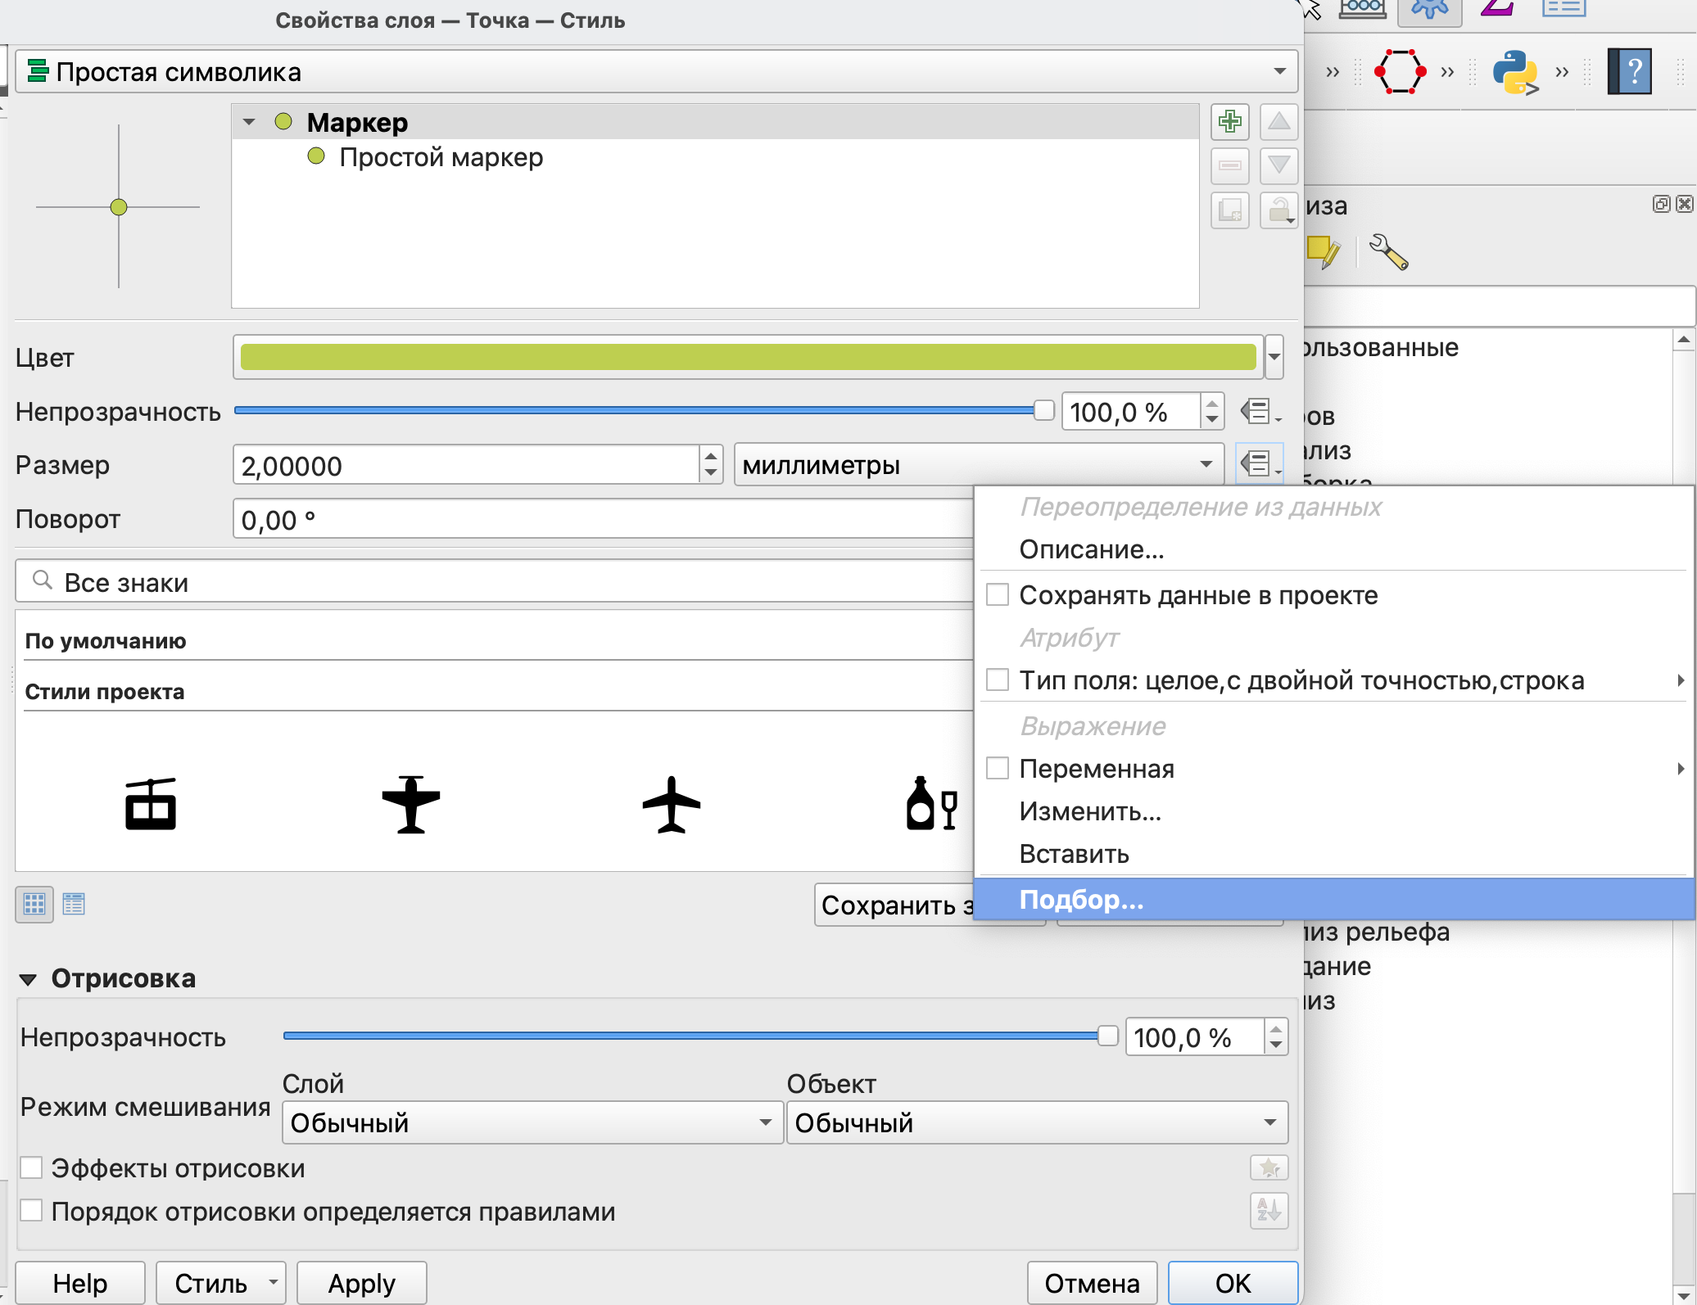Choose Подбор... from the context menu

click(1081, 900)
